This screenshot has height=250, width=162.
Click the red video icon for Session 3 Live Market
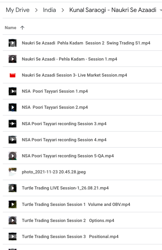click(x=13, y=75)
